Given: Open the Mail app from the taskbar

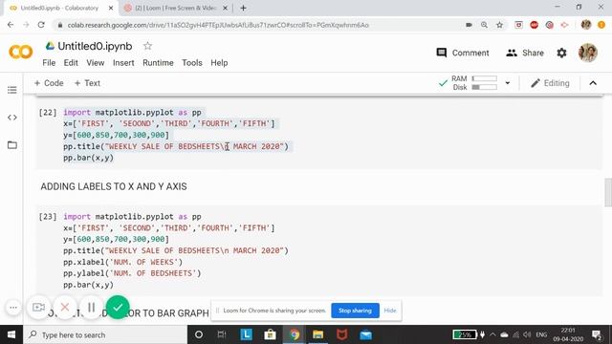Looking at the screenshot, I should (x=365, y=334).
